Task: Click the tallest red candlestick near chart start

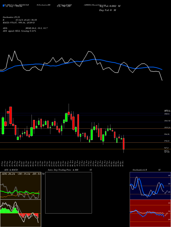Action: tap(11, 115)
